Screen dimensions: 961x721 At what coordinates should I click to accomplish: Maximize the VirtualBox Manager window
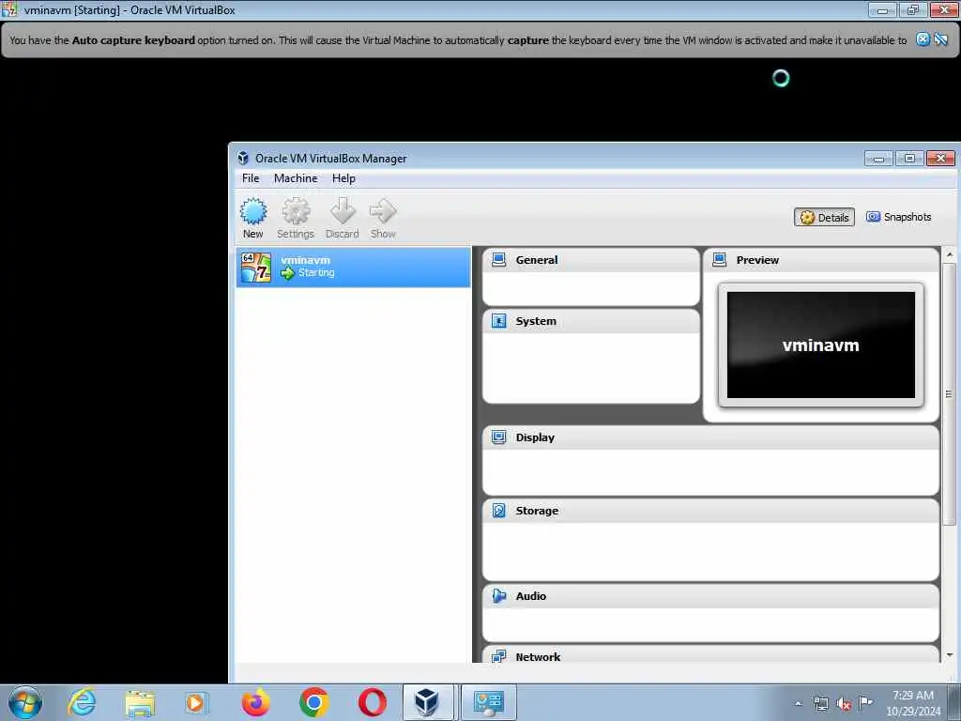(909, 159)
